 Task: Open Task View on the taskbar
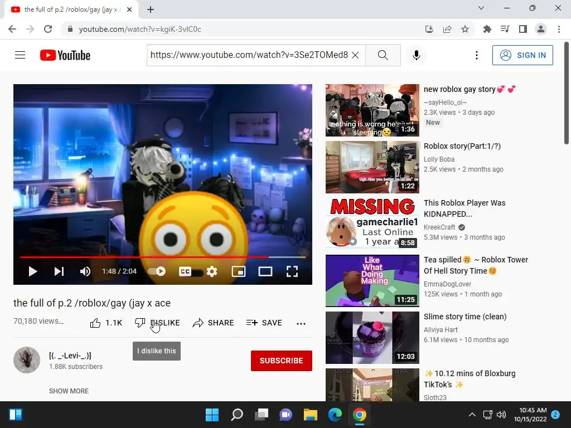point(262,415)
